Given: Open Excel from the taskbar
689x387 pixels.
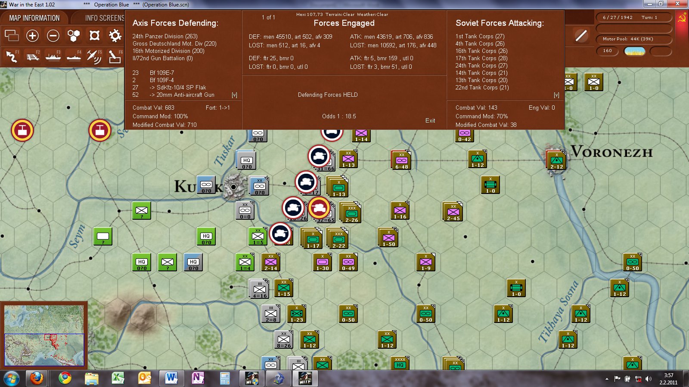Looking at the screenshot, I should (118, 378).
